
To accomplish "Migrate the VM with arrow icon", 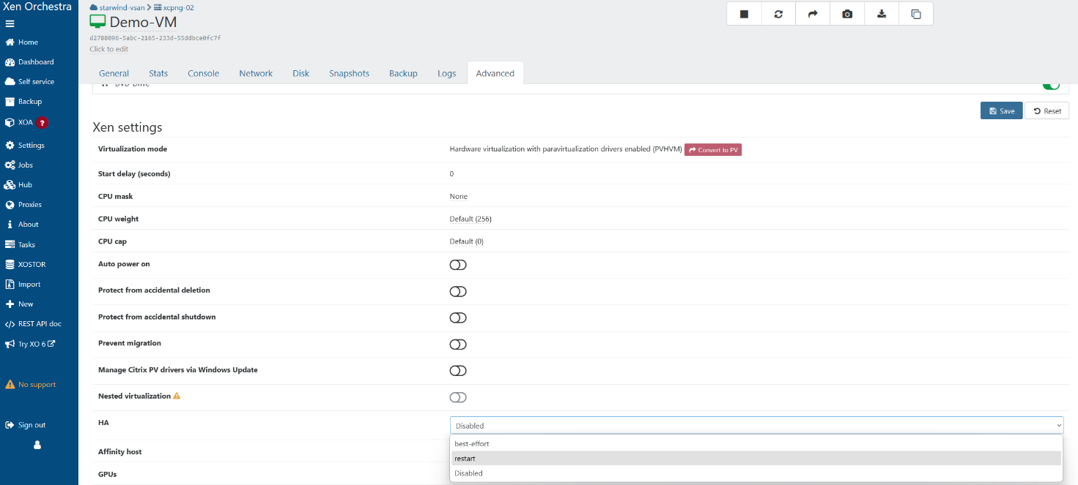I will [813, 14].
